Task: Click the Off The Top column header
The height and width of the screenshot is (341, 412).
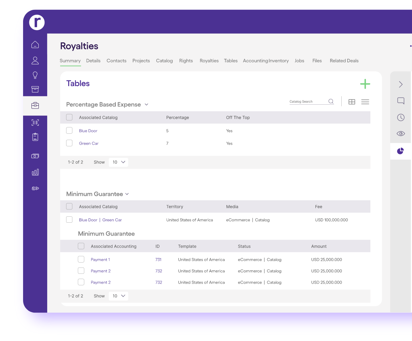Action: point(238,118)
